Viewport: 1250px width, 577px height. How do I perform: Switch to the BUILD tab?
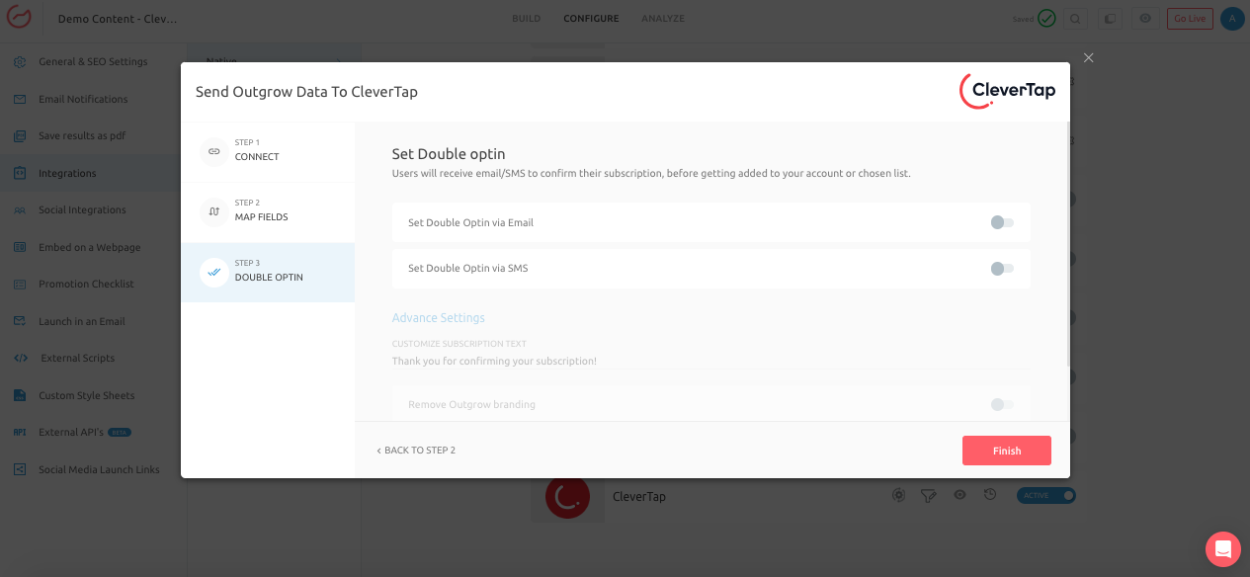tap(526, 19)
